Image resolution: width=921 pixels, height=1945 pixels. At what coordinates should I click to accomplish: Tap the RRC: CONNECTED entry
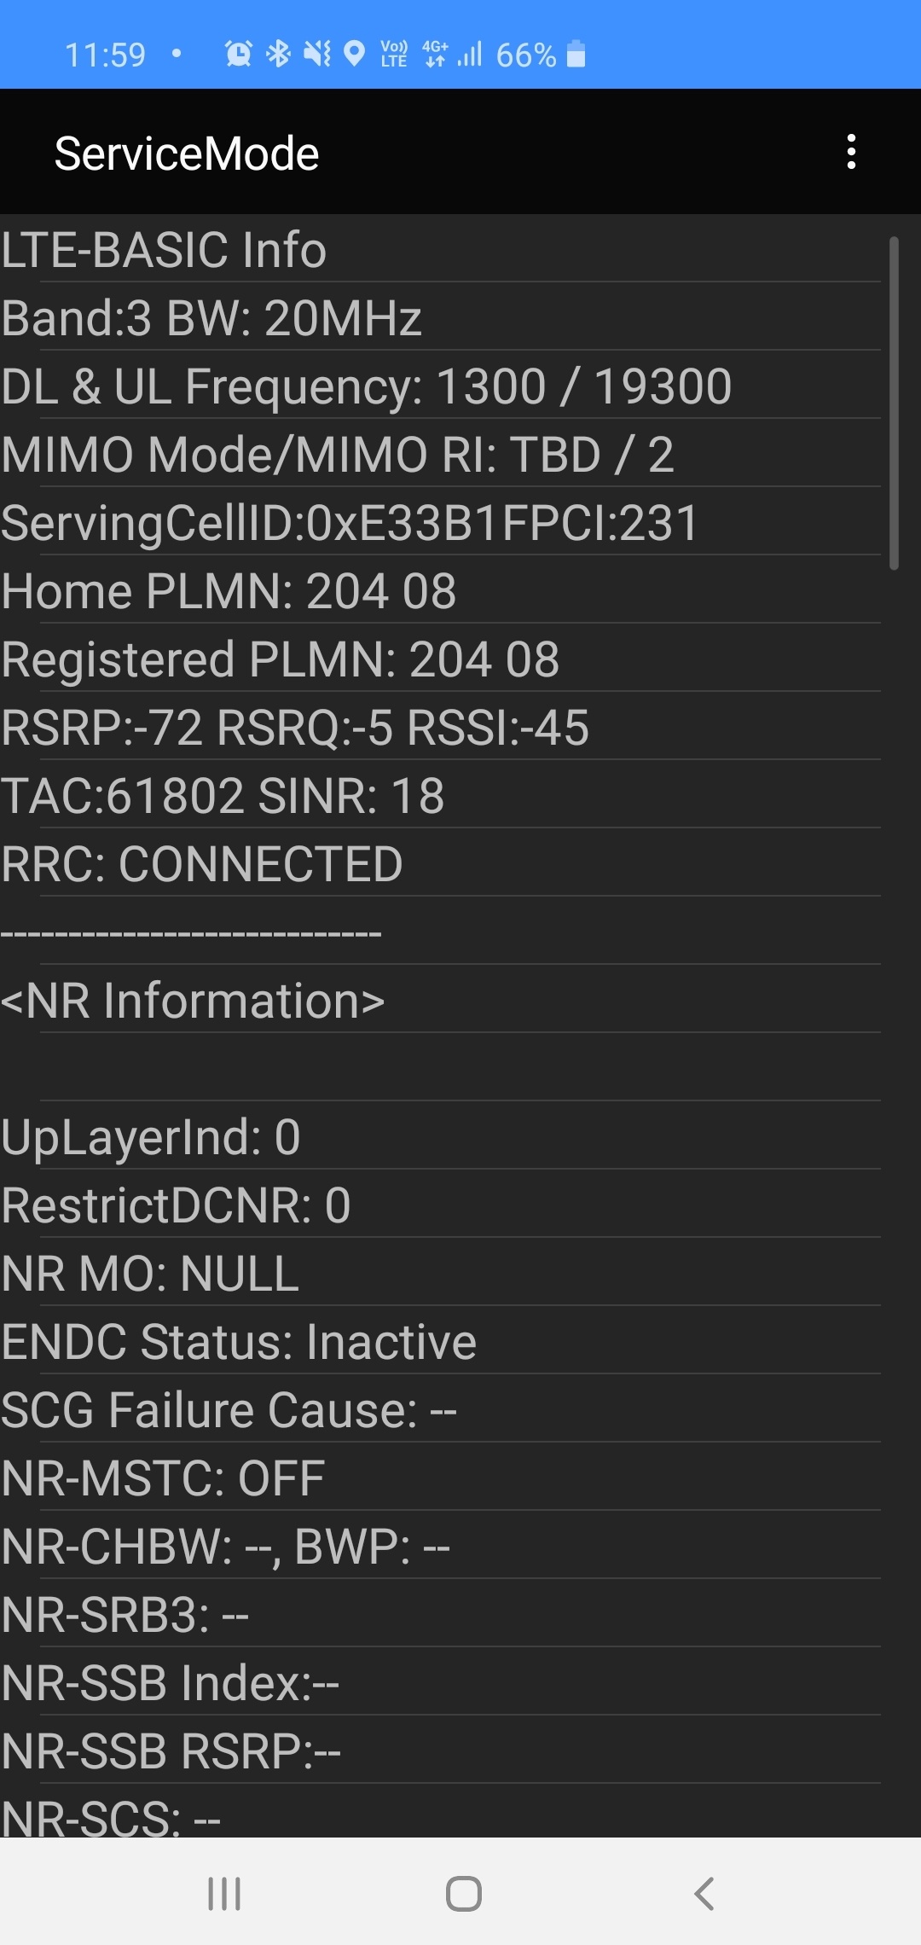tap(441, 863)
